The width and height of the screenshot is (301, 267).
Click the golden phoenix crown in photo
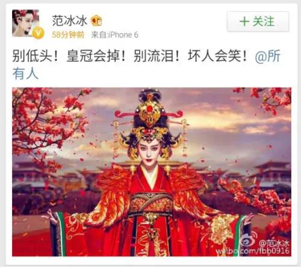(150, 120)
